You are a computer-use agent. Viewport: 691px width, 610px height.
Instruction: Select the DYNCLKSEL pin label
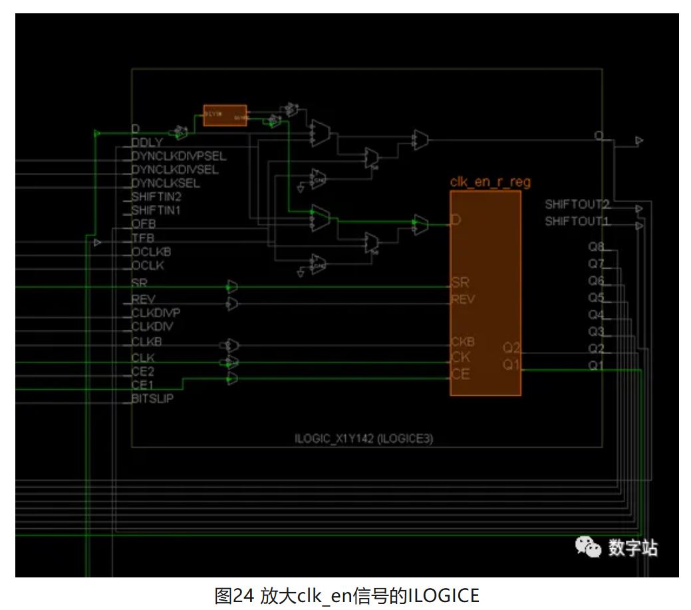pyautogui.click(x=166, y=184)
